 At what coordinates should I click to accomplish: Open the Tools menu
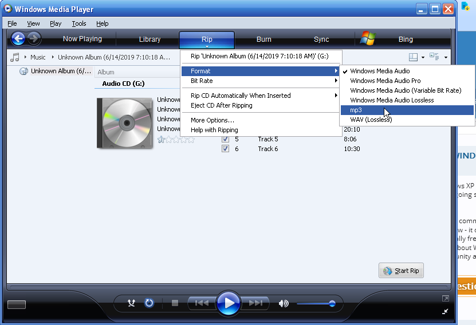[x=79, y=23]
